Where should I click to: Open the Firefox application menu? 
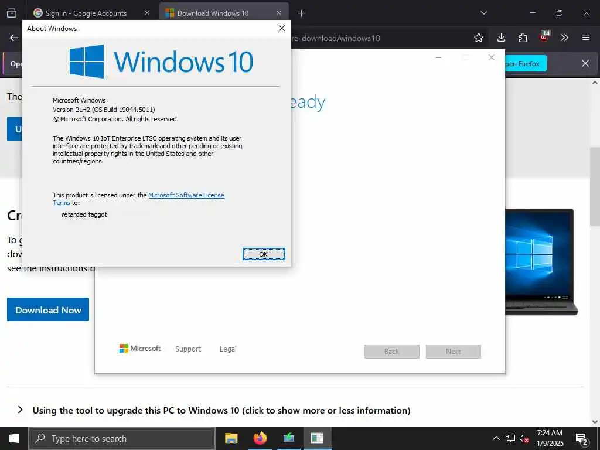click(586, 37)
